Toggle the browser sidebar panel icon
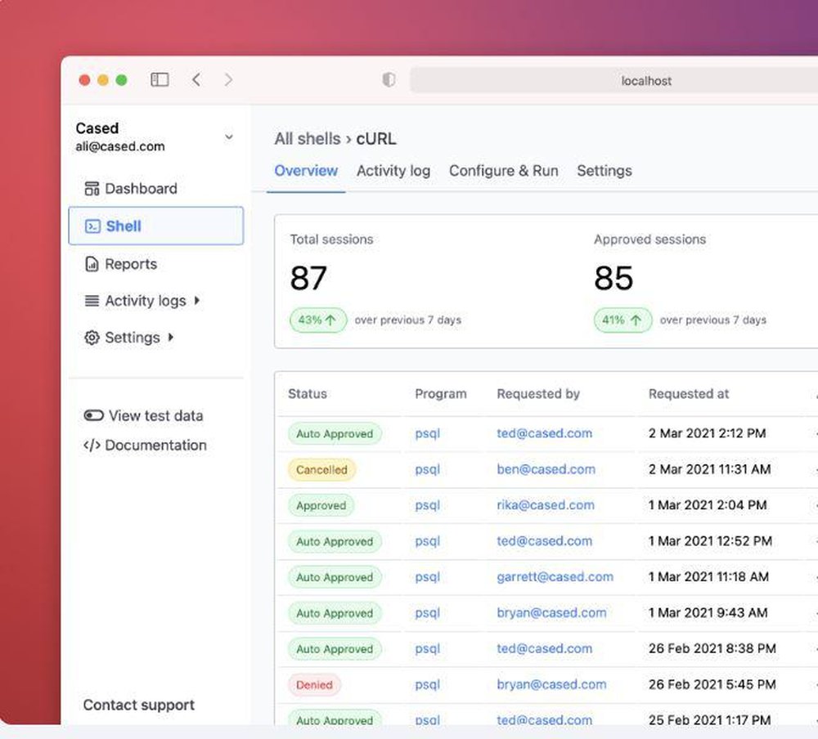The width and height of the screenshot is (818, 739). [x=160, y=79]
